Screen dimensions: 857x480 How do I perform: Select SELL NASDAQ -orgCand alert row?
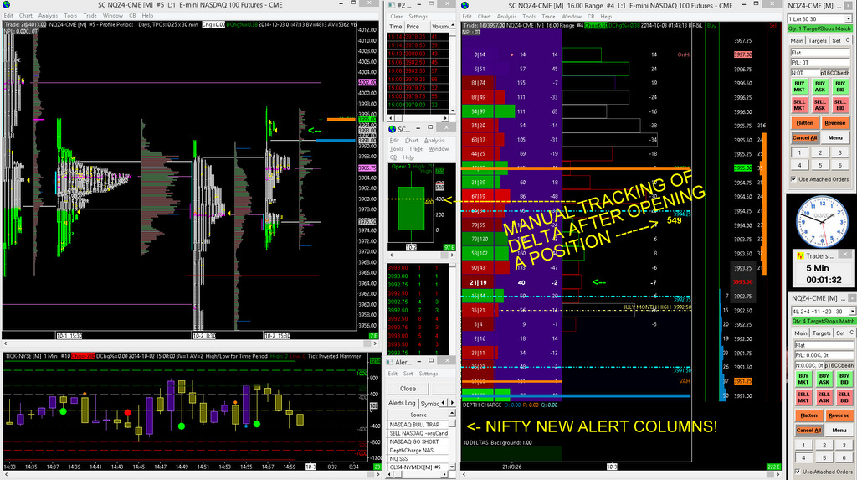coord(418,433)
